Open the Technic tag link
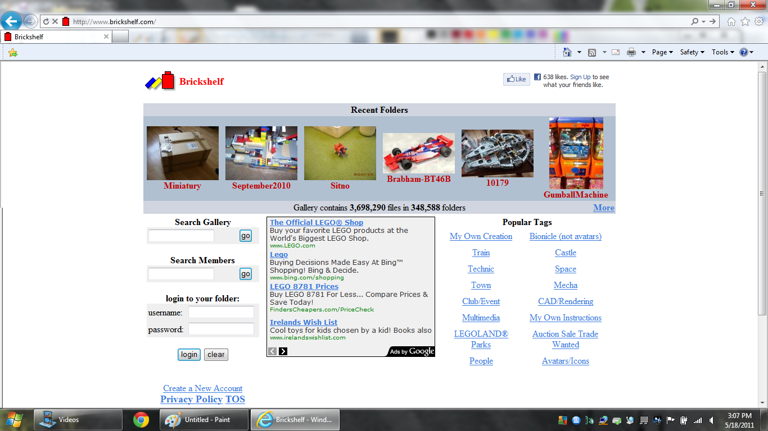This screenshot has width=768, height=431. coord(481,269)
